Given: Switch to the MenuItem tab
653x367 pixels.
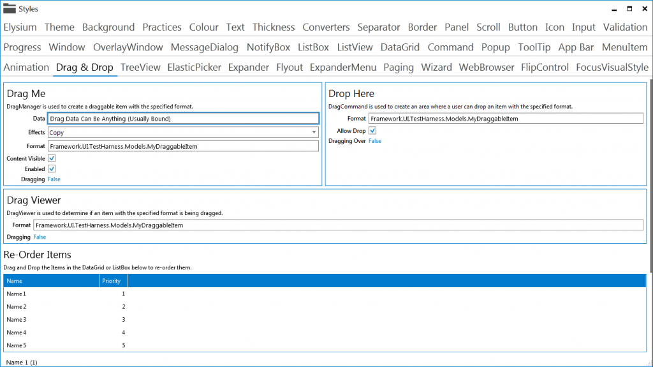Looking at the screenshot, I should 625,47.
